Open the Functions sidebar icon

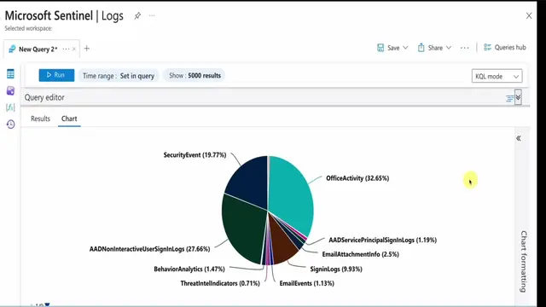(x=10, y=107)
